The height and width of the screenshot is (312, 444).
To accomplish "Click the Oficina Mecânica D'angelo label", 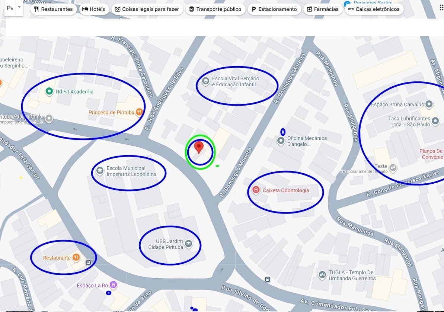I will [x=307, y=141].
